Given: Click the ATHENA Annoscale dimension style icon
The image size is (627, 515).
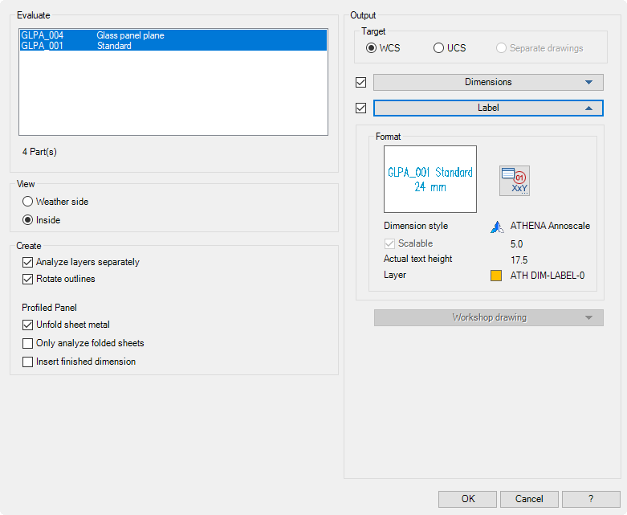Looking at the screenshot, I should pyautogui.click(x=497, y=227).
